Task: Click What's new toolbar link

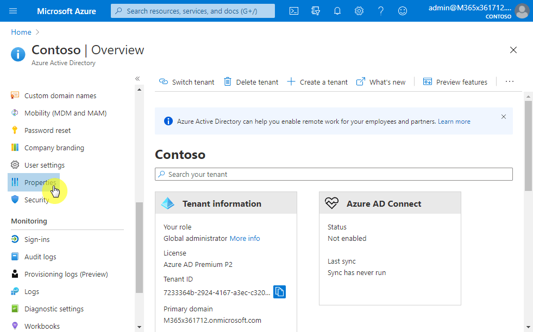Action: pyautogui.click(x=381, y=82)
